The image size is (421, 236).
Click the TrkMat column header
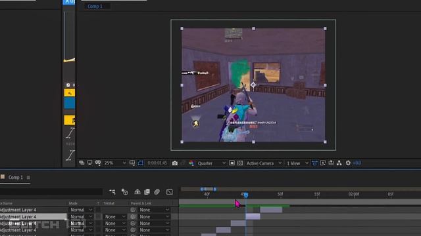coord(109,203)
